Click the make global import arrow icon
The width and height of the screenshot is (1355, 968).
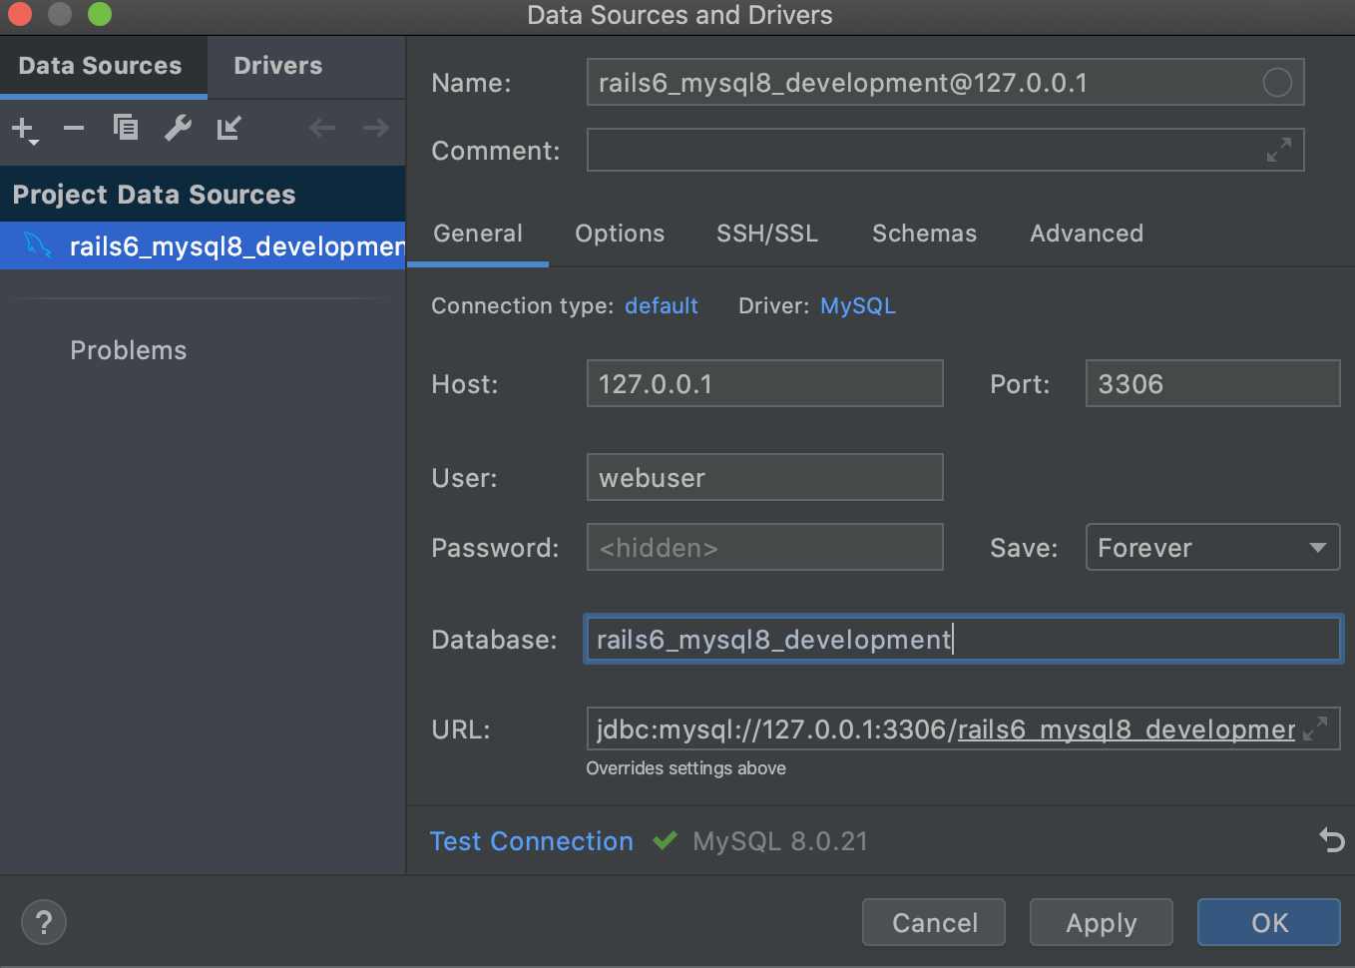(x=229, y=128)
